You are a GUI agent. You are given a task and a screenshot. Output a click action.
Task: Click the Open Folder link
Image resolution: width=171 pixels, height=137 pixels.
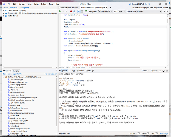coord(17,74)
